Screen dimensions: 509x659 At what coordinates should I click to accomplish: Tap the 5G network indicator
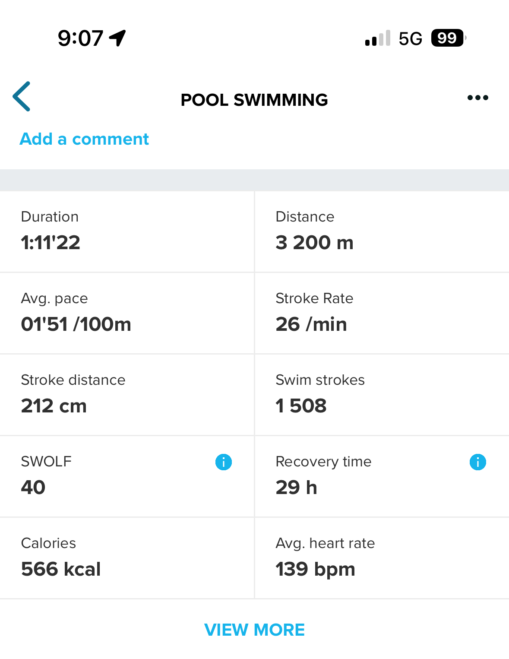point(410,39)
